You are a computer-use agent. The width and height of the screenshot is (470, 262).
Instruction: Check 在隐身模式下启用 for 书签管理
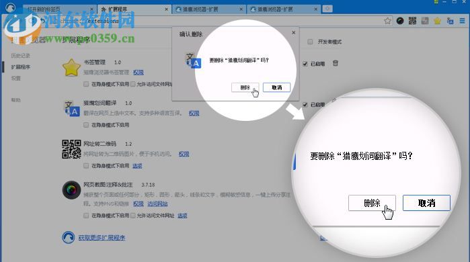click(x=86, y=84)
